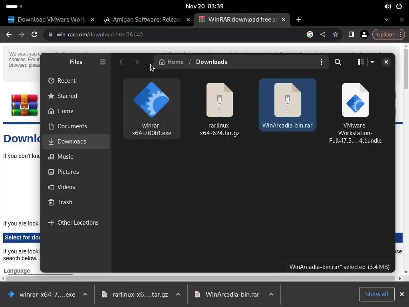Viewport: 409px width, 307px height.
Task: Select WinArcadia-bin.rar archive icon
Action: tap(288, 100)
